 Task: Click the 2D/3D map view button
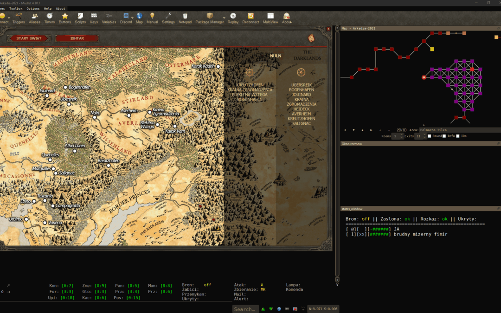pyautogui.click(x=401, y=130)
